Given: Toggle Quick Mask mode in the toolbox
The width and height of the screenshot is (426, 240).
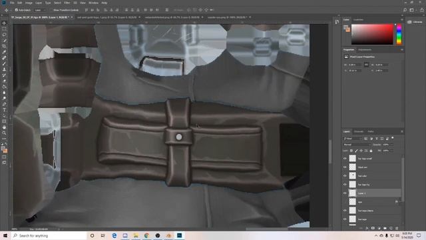Looking at the screenshot, I should (x=4, y=157).
